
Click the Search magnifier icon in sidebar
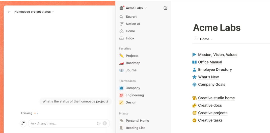click(121, 17)
